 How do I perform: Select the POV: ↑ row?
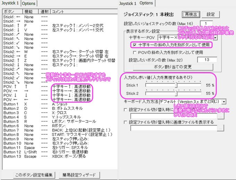pyautogui.click(x=60, y=87)
